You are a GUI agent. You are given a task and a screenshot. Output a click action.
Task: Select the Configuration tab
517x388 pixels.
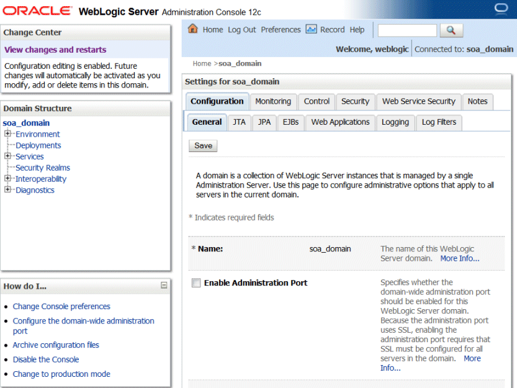click(217, 101)
